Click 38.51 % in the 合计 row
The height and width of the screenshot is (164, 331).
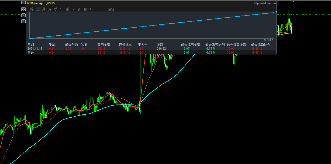125,53
